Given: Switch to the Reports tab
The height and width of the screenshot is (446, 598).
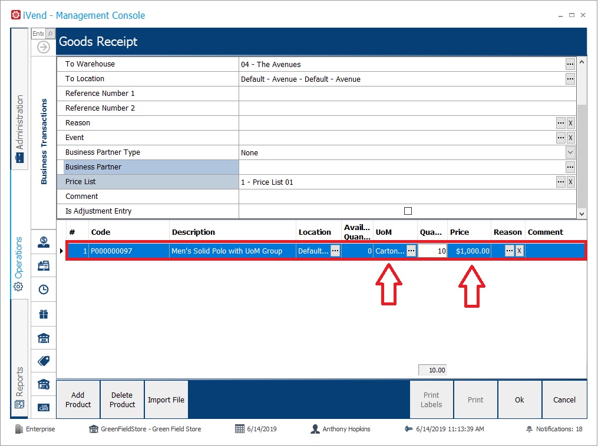Looking at the screenshot, I should pos(19,358).
